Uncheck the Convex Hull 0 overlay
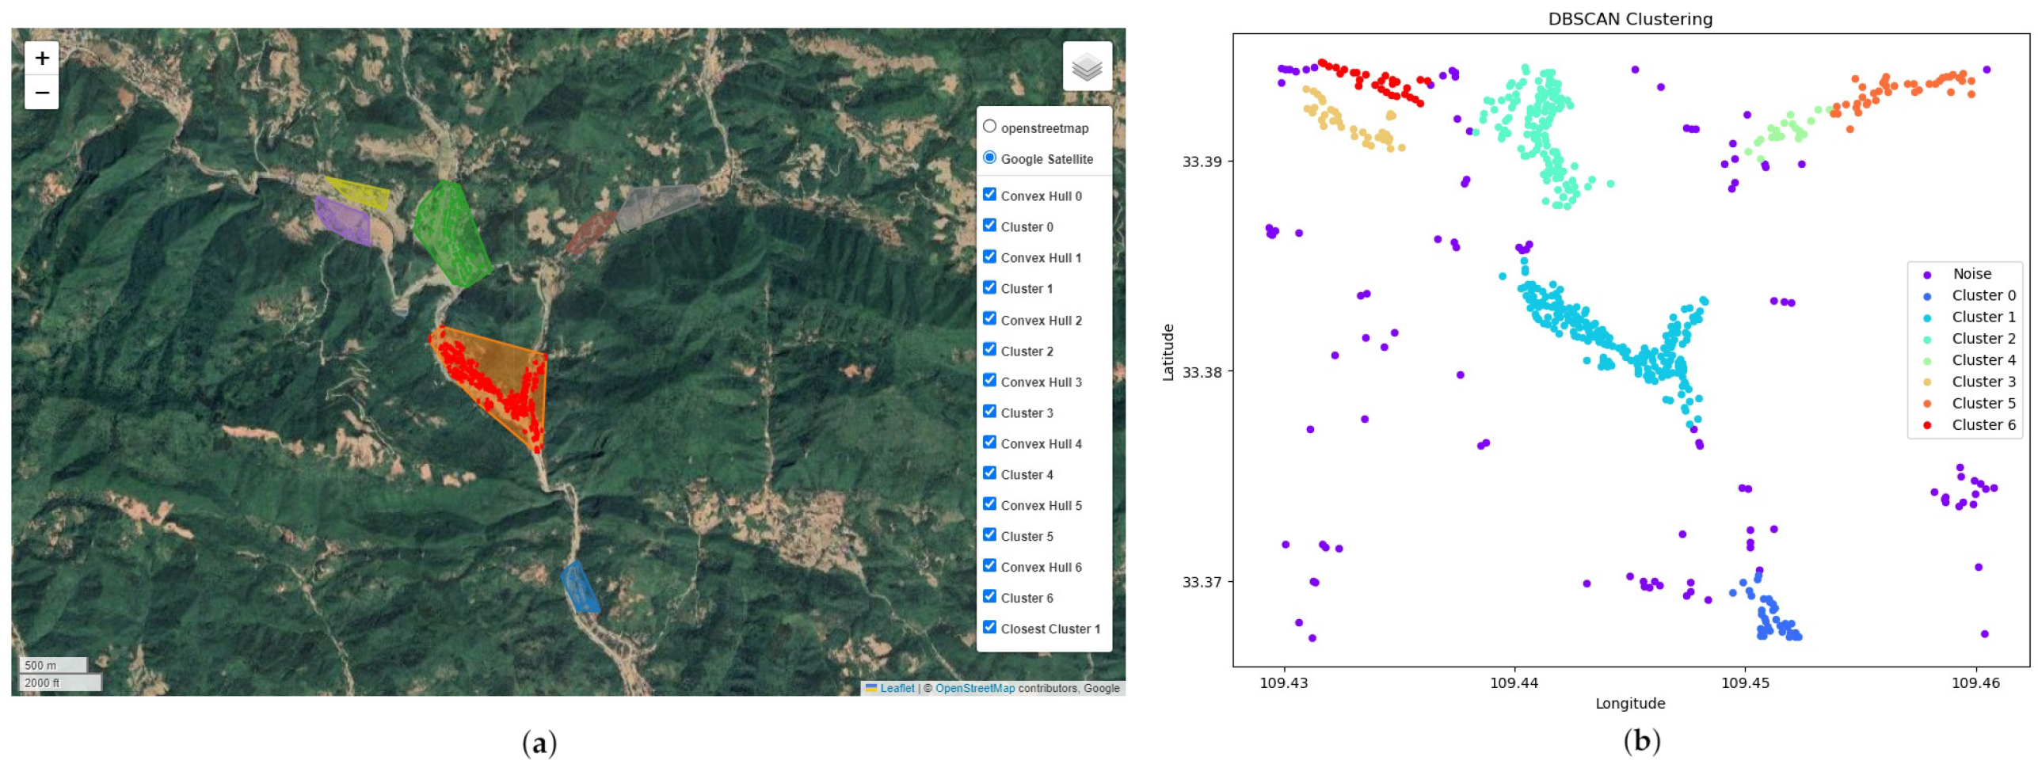2038x764 pixels. 989,195
